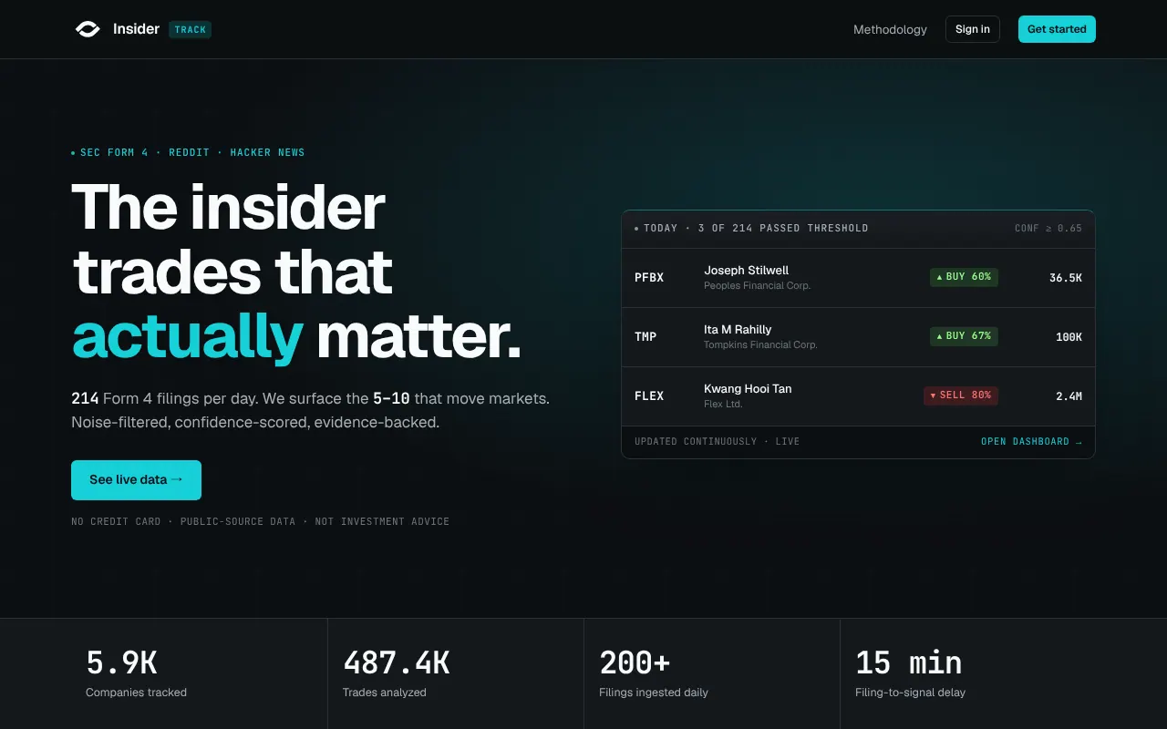This screenshot has width=1167, height=729.
Task: Open the dashboard via OPEN DASHBOARD link
Action: pyautogui.click(x=1031, y=442)
